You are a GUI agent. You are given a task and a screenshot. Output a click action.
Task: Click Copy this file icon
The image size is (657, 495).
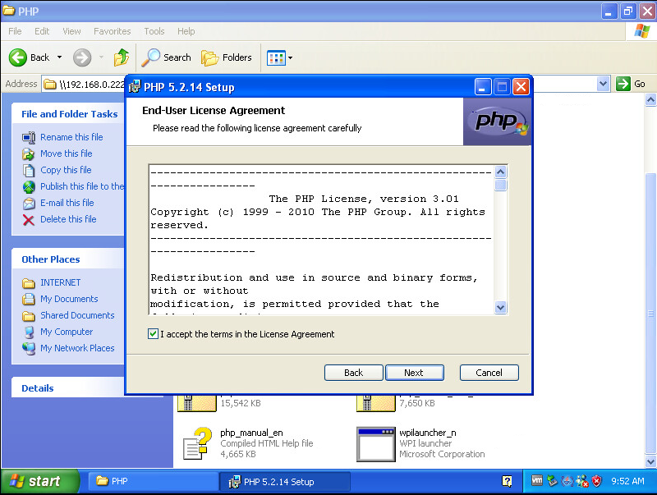pyautogui.click(x=29, y=170)
